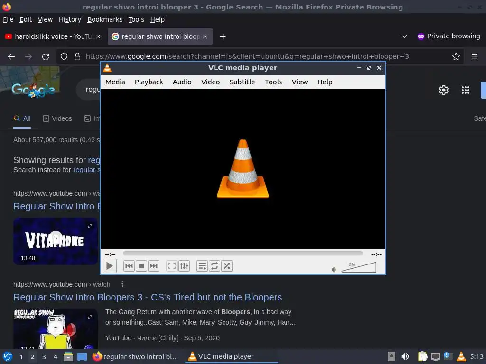This screenshot has width=486, height=364.
Task: Open the taskbar start menu icon
Action: [x=8, y=356]
